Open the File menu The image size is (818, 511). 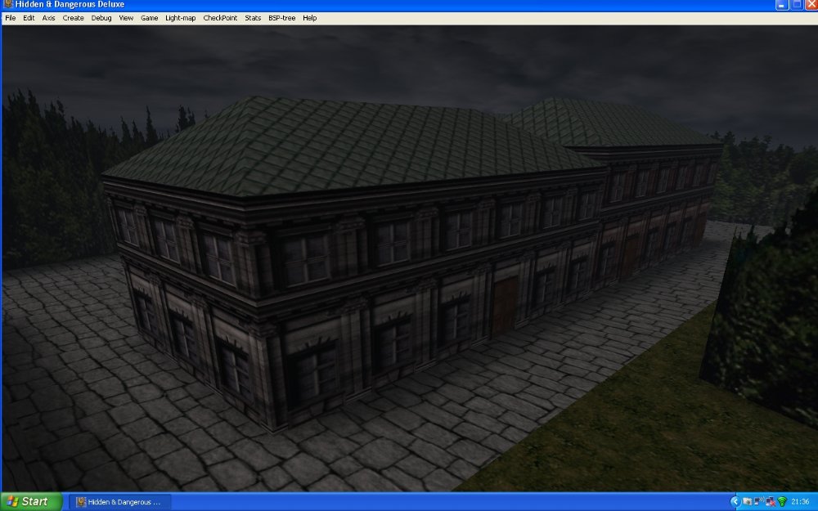(x=11, y=18)
